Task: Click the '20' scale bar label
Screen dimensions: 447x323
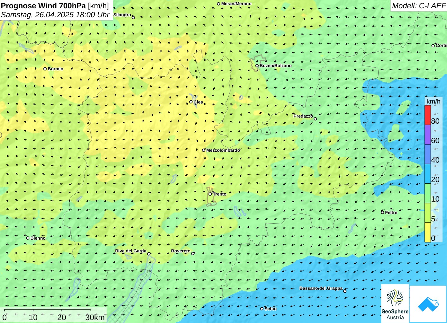Action: point(62,317)
